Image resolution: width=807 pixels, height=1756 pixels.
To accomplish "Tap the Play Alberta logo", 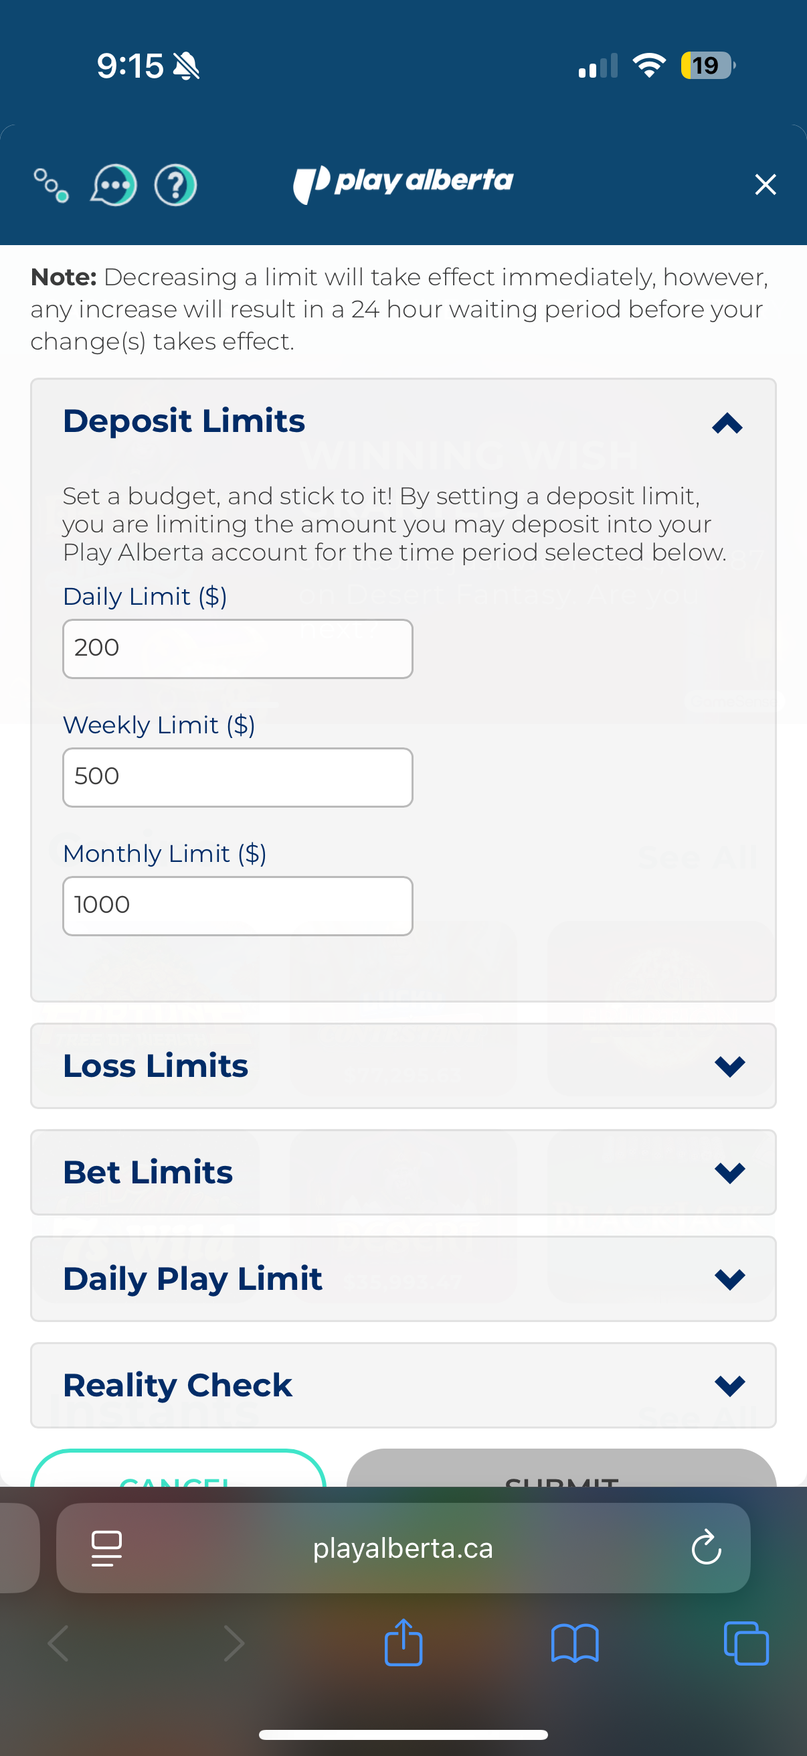I will [403, 183].
